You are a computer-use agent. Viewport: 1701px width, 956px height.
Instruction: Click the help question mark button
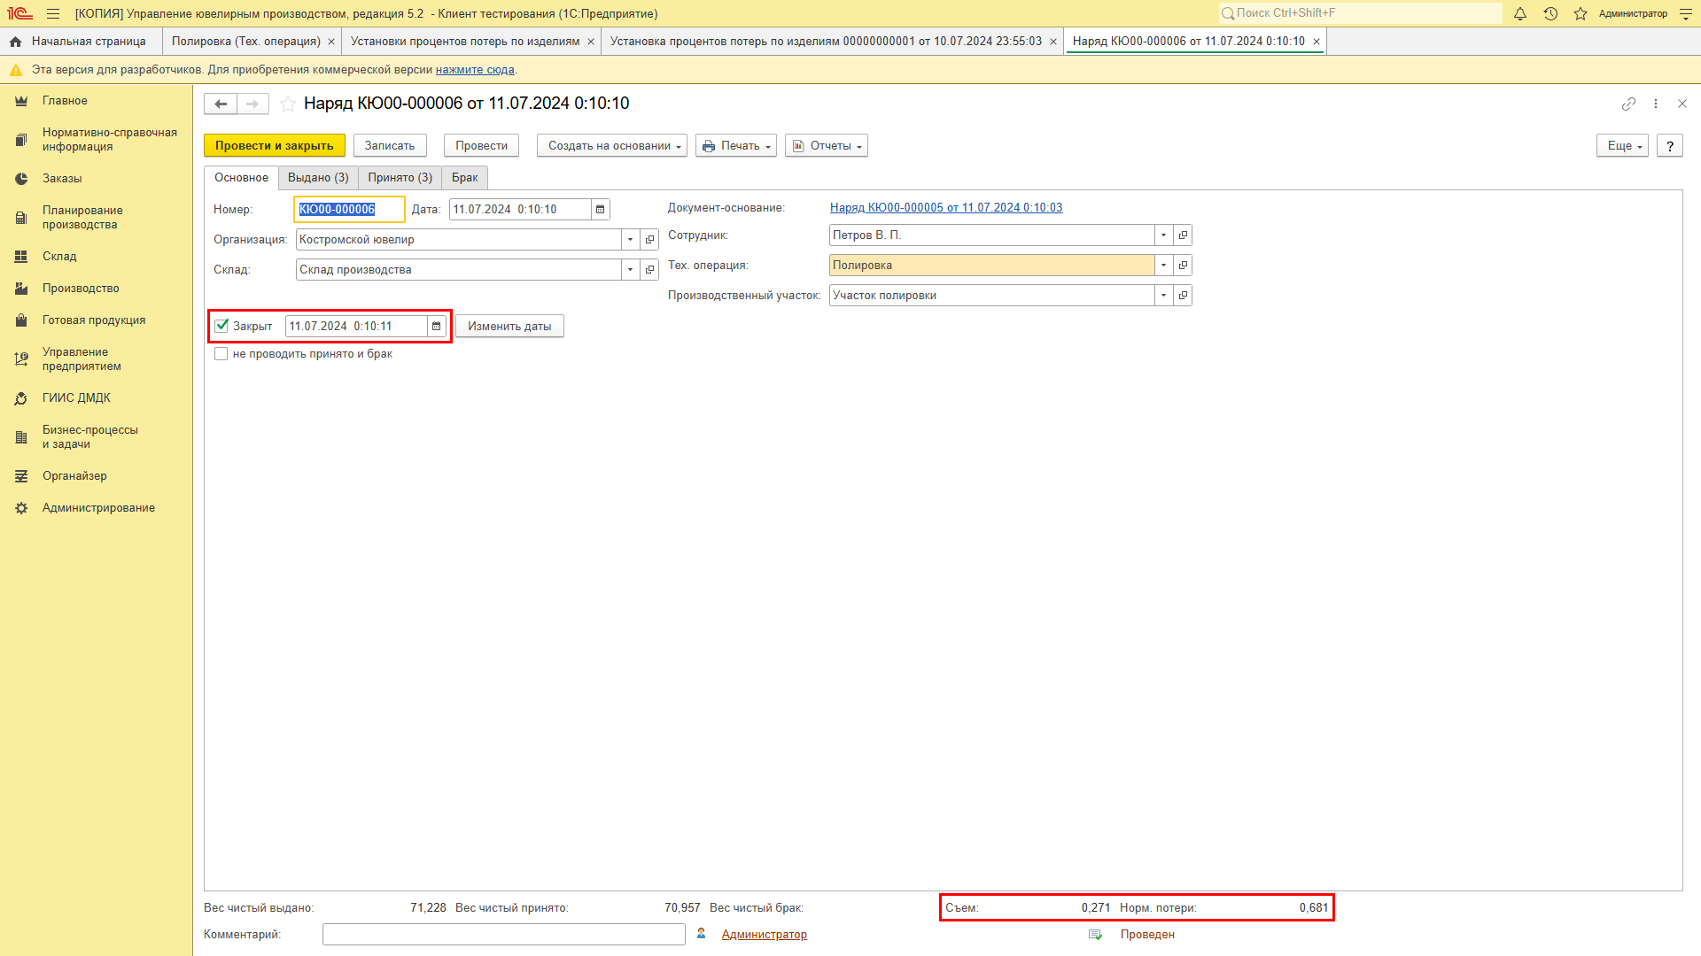pos(1670,146)
